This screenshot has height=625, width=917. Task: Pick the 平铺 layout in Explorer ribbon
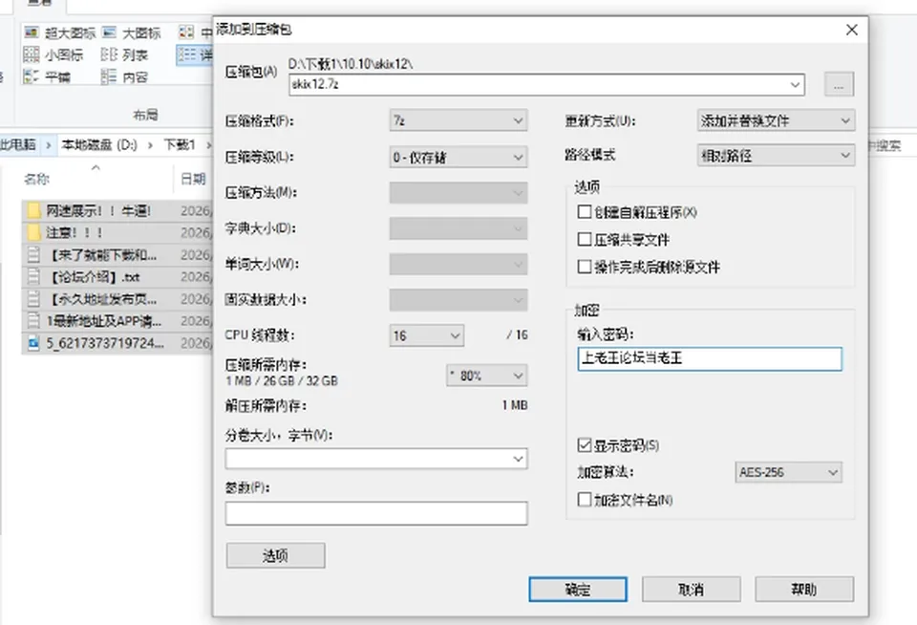[x=31, y=76]
